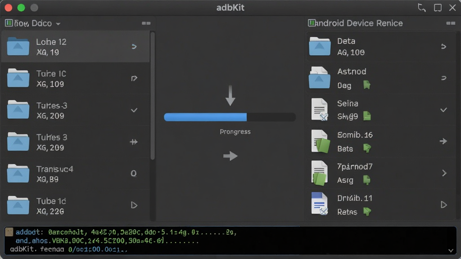The image size is (461, 259).
Task: Click the Prongress label
Action: 235,132
